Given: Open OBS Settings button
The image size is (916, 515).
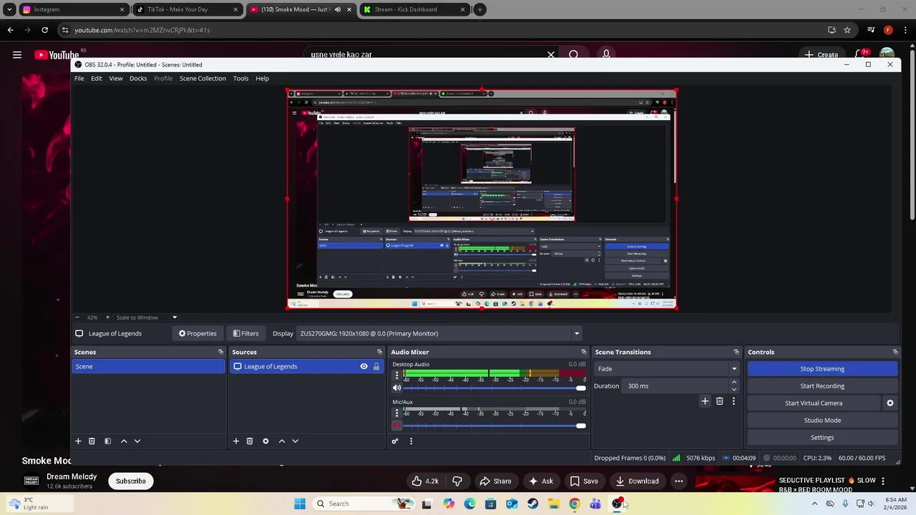Looking at the screenshot, I should [822, 438].
